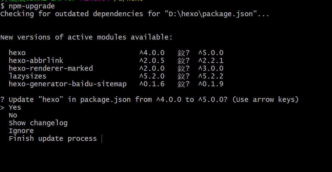Click the > selection arrow beside Yes
This screenshot has height=172, width=332.
pyautogui.click(x=2, y=108)
